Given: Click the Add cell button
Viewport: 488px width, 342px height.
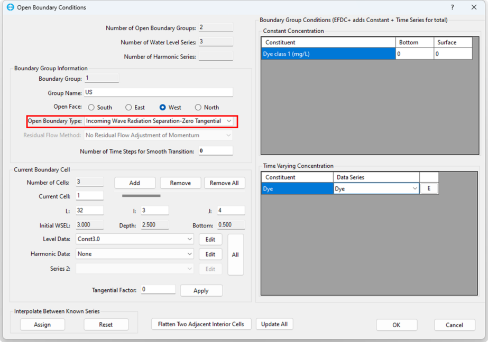Looking at the screenshot, I should point(135,183).
